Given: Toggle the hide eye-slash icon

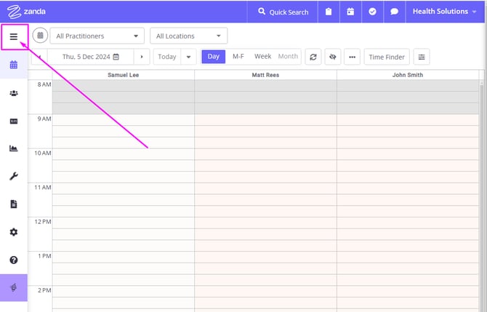Looking at the screenshot, I should 332,57.
